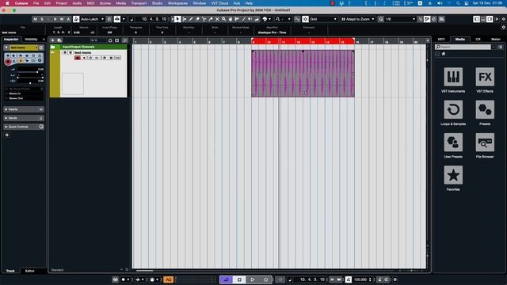This screenshot has height=285, width=507.
Task: Select the Draw pencil tool
Action: click(x=191, y=19)
